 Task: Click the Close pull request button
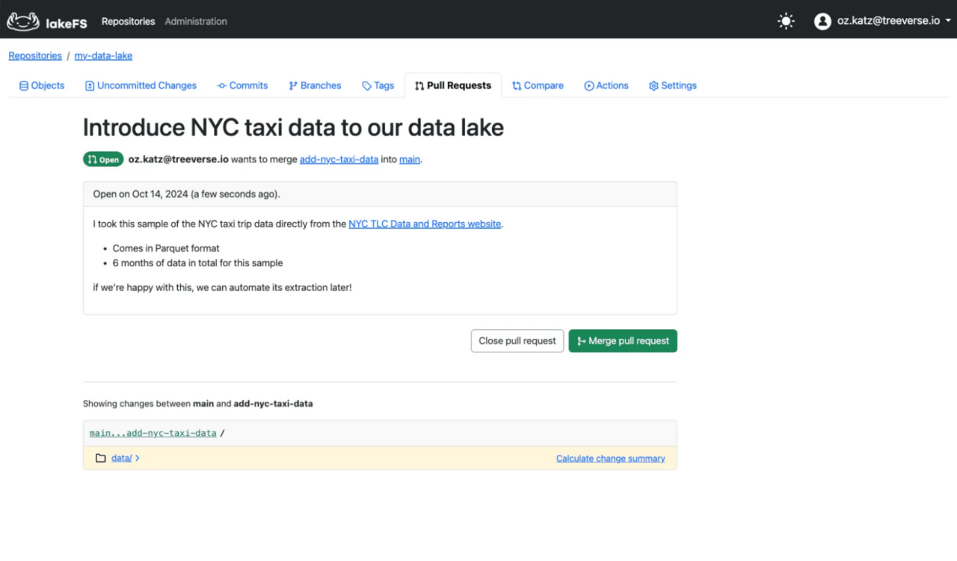point(517,340)
